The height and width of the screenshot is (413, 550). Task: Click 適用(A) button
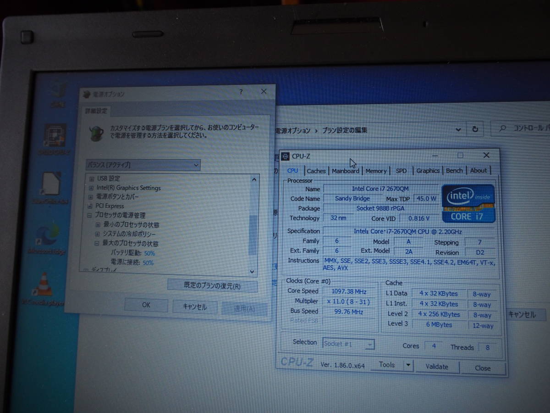click(x=244, y=309)
